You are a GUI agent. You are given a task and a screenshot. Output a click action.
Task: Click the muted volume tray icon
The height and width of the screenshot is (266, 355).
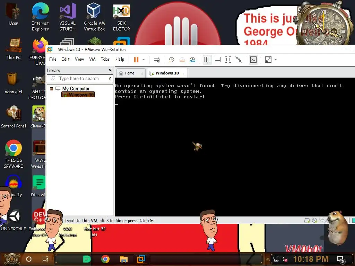(x=284, y=259)
